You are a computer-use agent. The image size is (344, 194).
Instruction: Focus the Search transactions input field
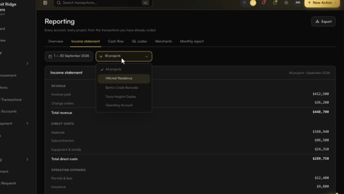(x=103, y=3)
